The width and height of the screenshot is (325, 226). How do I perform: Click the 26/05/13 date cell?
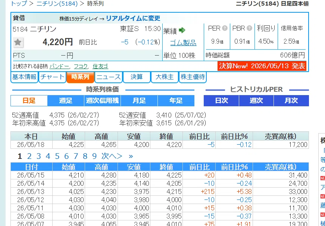pyautogui.click(x=31, y=192)
